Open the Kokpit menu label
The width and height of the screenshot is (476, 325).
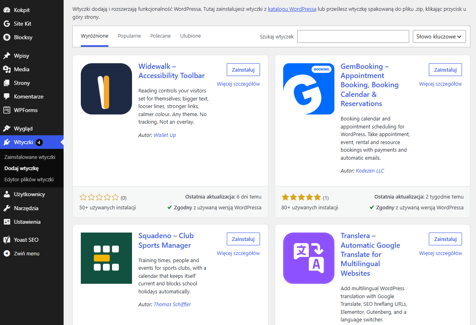pyautogui.click(x=22, y=10)
